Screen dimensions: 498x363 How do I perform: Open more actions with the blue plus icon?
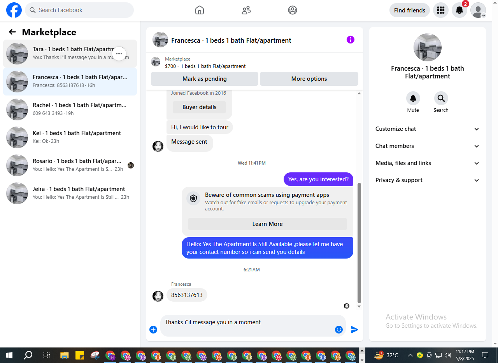coord(153,330)
